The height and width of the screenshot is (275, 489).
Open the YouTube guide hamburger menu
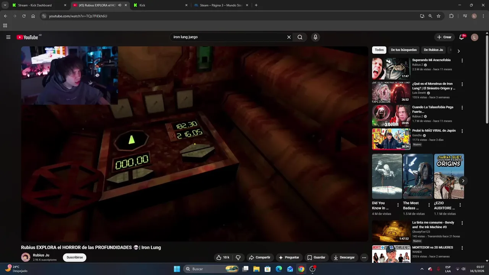(x=8, y=37)
